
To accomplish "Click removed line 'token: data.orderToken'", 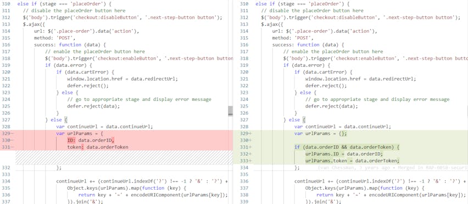I will click(x=98, y=147).
